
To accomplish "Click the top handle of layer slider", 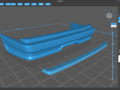I will pyautogui.click(x=112, y=32).
